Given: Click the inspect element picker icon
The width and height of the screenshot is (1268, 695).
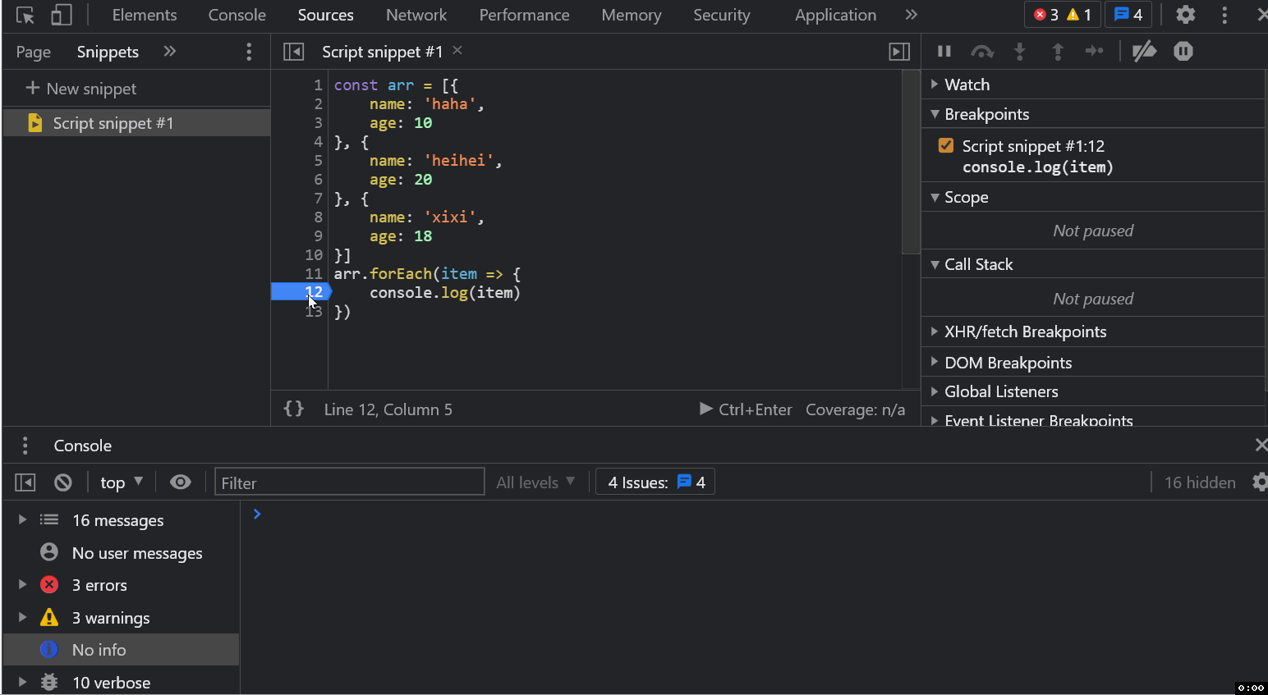Looking at the screenshot, I should [x=25, y=15].
